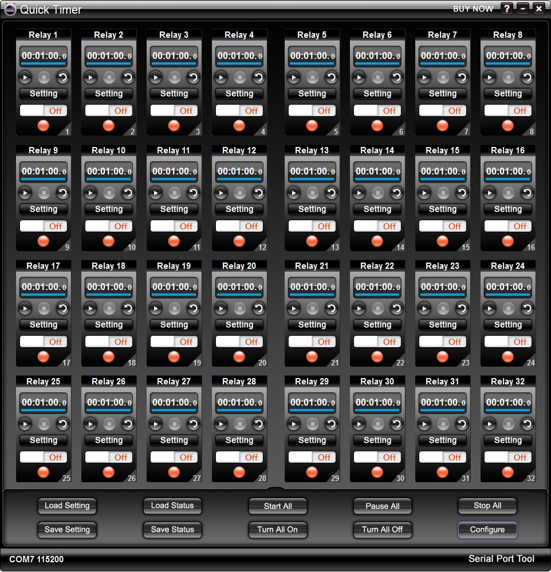Click the red indicator light on Relay 2
Screen dimensions: 551x572
[x=108, y=125]
